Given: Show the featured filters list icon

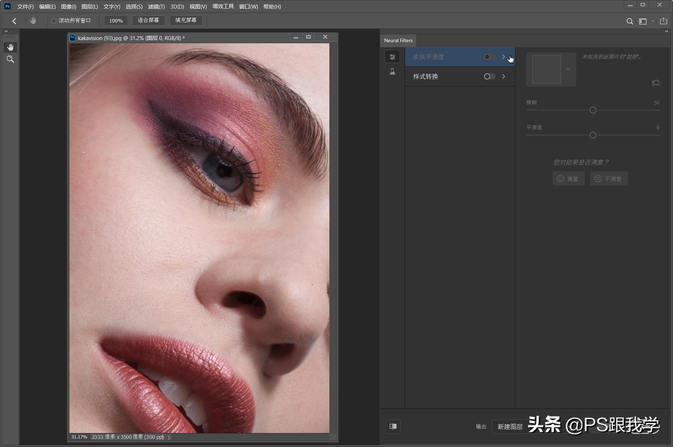Looking at the screenshot, I should pyautogui.click(x=392, y=57).
